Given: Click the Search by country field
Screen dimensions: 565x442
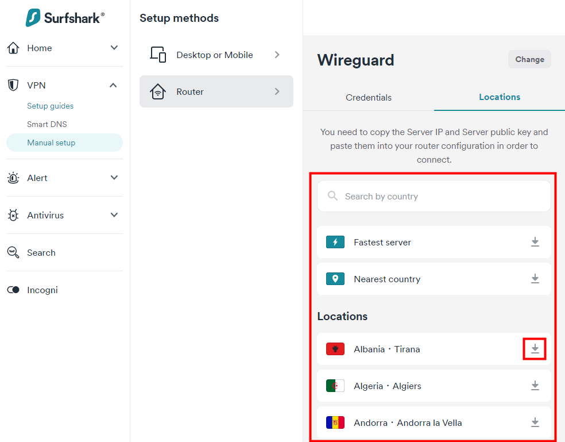Looking at the screenshot, I should coord(434,196).
